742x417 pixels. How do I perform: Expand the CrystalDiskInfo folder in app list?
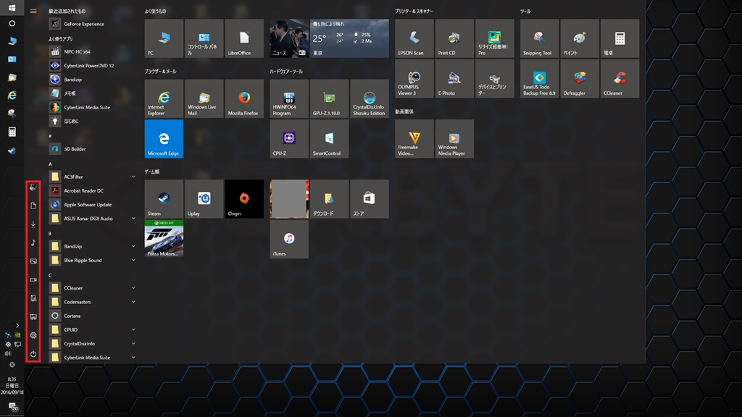coord(92,344)
